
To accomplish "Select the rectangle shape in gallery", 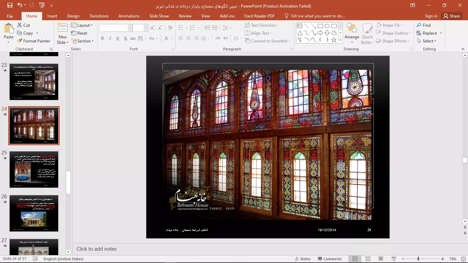I will coord(320,26).
